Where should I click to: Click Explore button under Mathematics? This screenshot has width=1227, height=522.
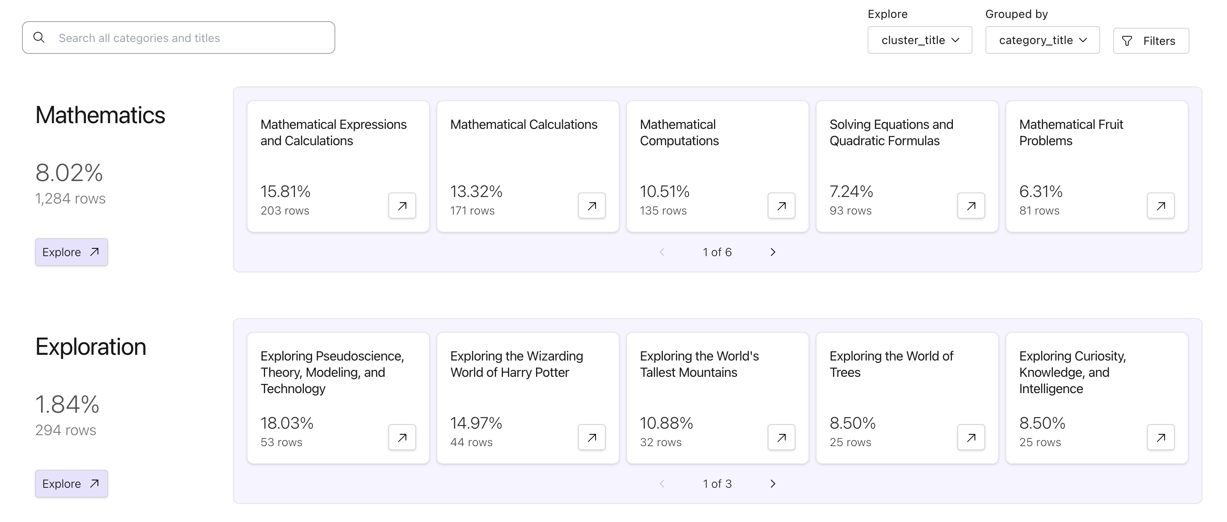(x=71, y=252)
